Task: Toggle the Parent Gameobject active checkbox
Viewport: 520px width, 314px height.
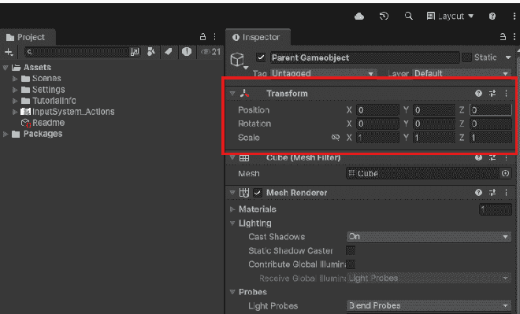Action: [261, 57]
